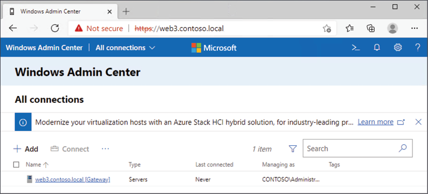Open the notifications bell
Image resolution: width=428 pixels, height=194 pixels.
pyautogui.click(x=377, y=48)
